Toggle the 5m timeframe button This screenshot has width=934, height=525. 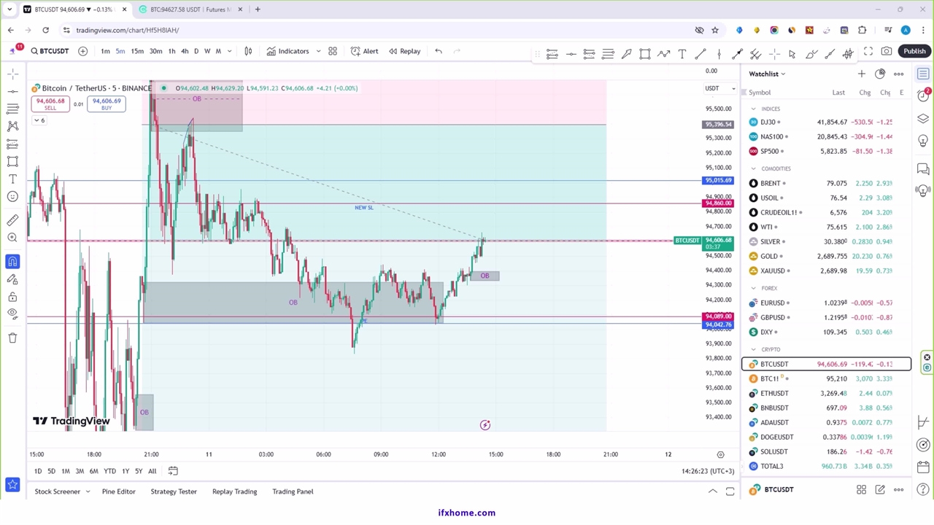pyautogui.click(x=120, y=51)
